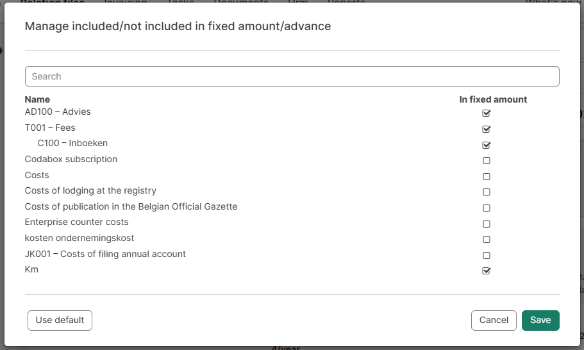Uncheck the T001 – Fees checkbox
The image size is (584, 350).
487,129
